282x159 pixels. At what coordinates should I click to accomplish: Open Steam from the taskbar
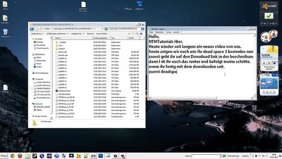pyautogui.click(x=34, y=156)
